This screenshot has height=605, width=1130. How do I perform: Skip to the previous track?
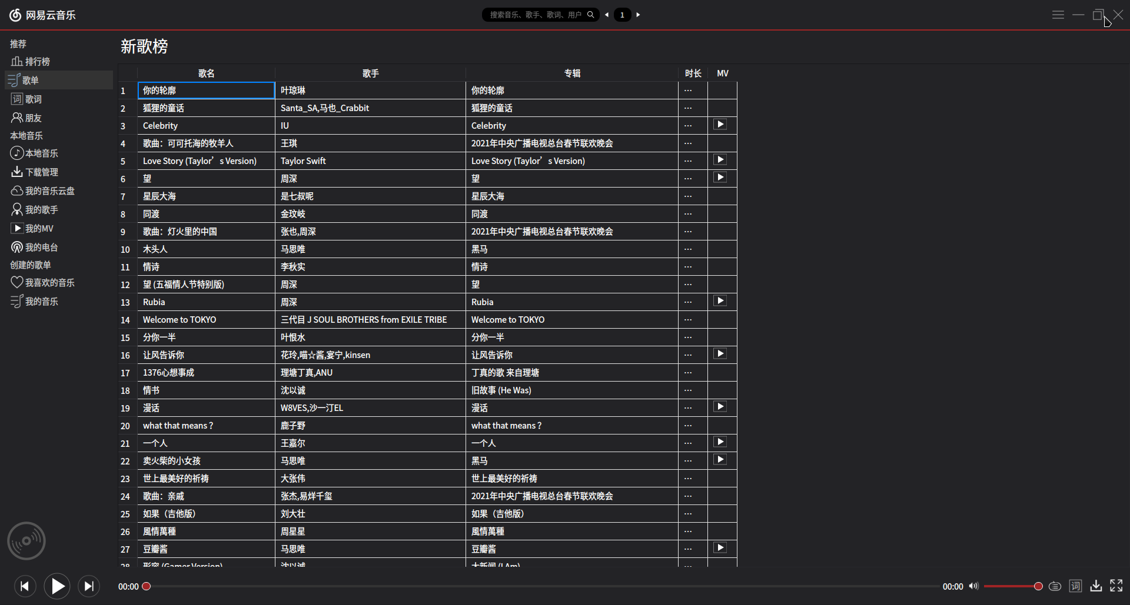(x=25, y=586)
